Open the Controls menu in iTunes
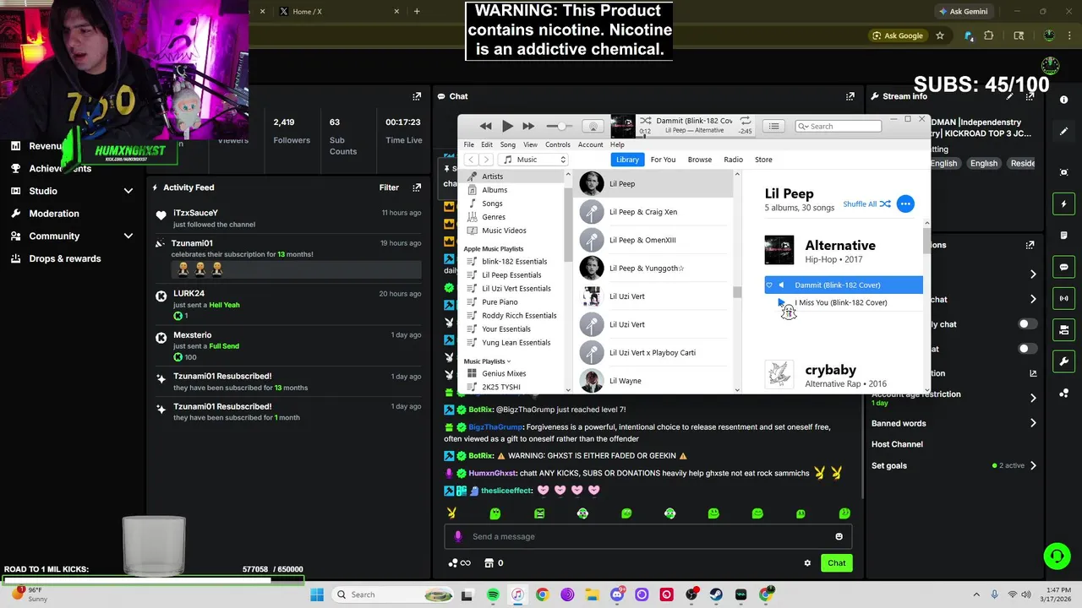 [x=557, y=144]
